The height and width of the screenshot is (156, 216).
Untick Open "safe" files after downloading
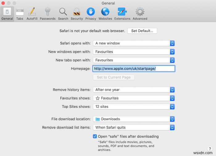click(95, 136)
